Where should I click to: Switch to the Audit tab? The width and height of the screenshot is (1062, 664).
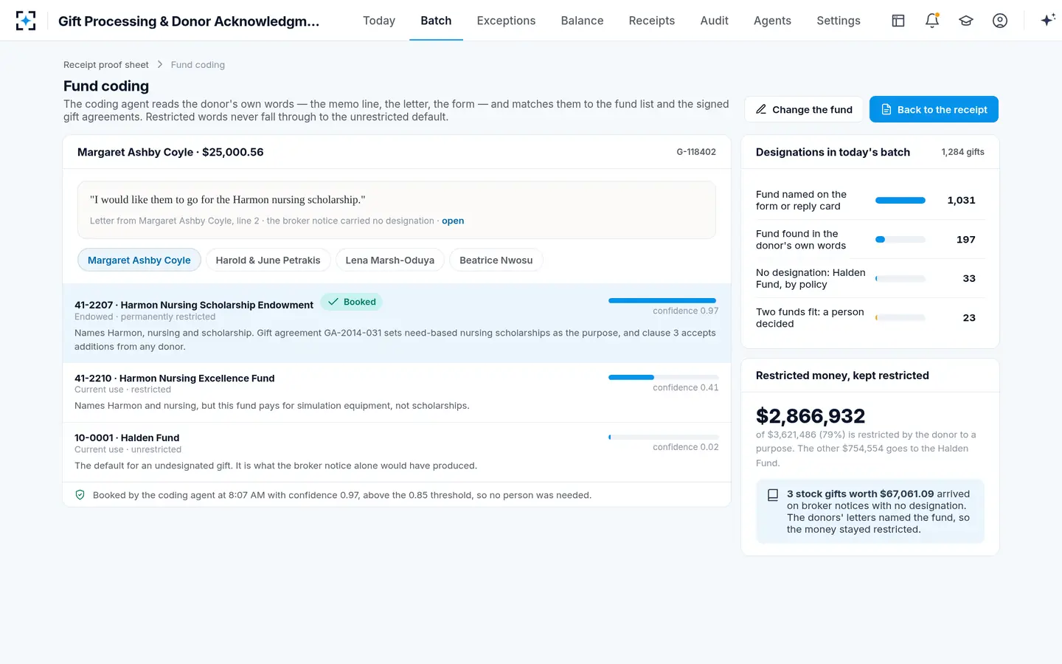715,21
